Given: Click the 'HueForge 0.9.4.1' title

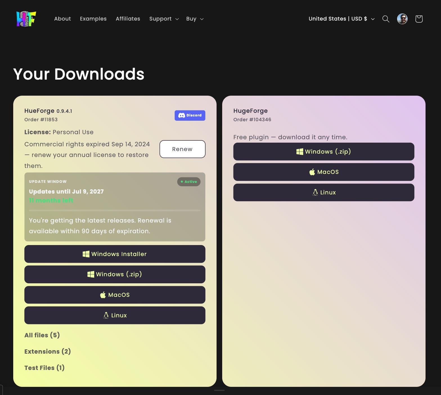Looking at the screenshot, I should [48, 111].
